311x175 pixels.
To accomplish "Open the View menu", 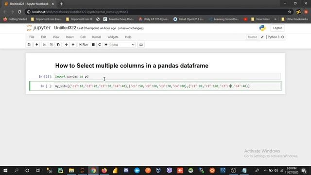I will pyautogui.click(x=56, y=37).
